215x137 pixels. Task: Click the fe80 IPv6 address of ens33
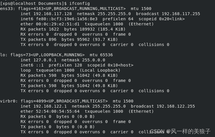pos(67,19)
